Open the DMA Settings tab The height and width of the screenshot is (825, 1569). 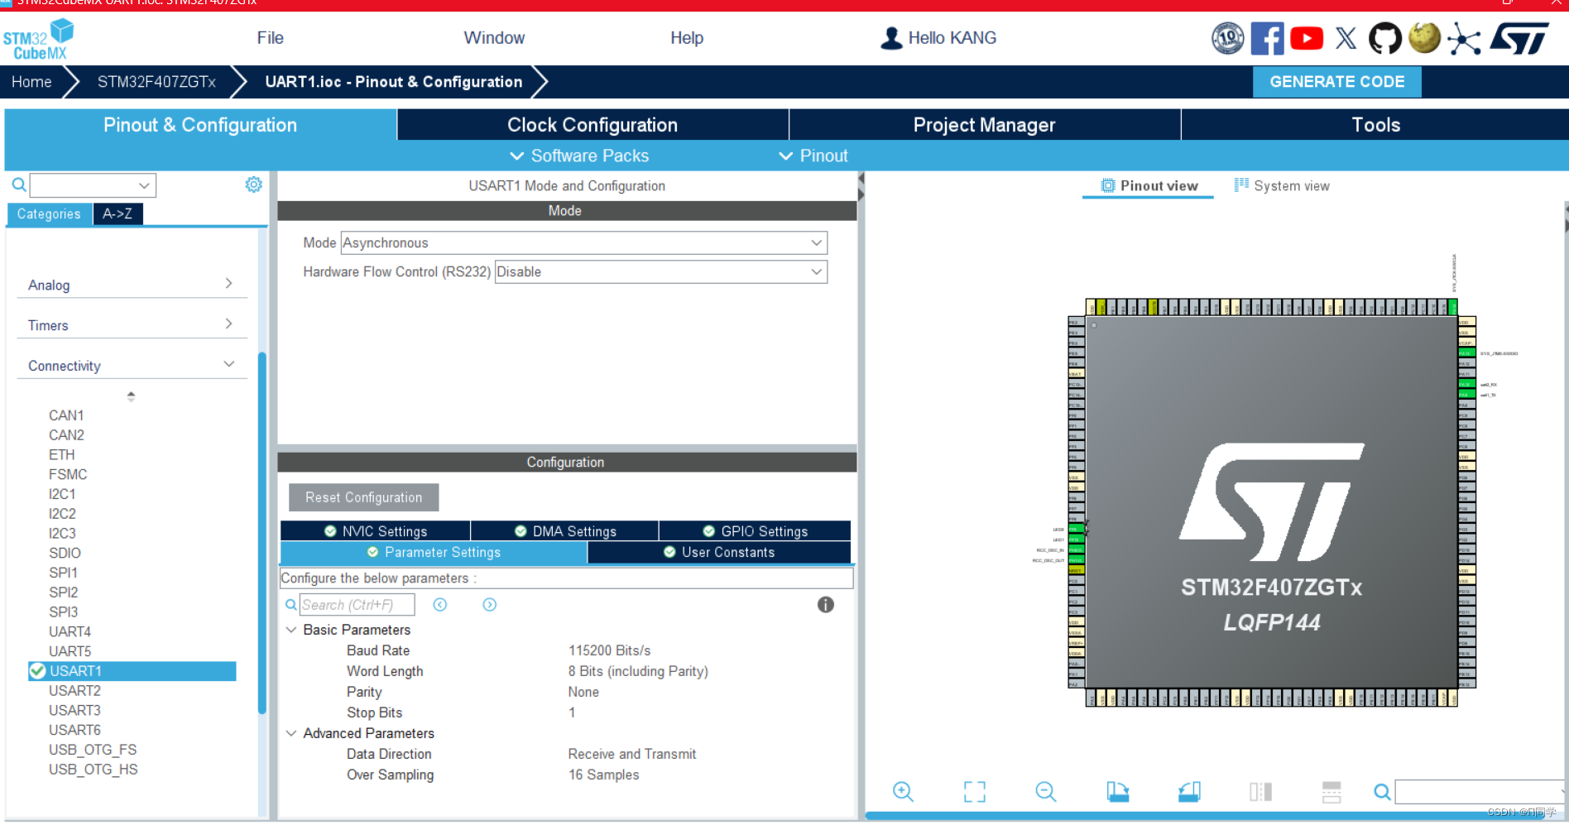(x=565, y=531)
